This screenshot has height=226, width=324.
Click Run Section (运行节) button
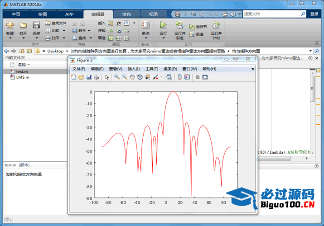[x=198, y=27]
